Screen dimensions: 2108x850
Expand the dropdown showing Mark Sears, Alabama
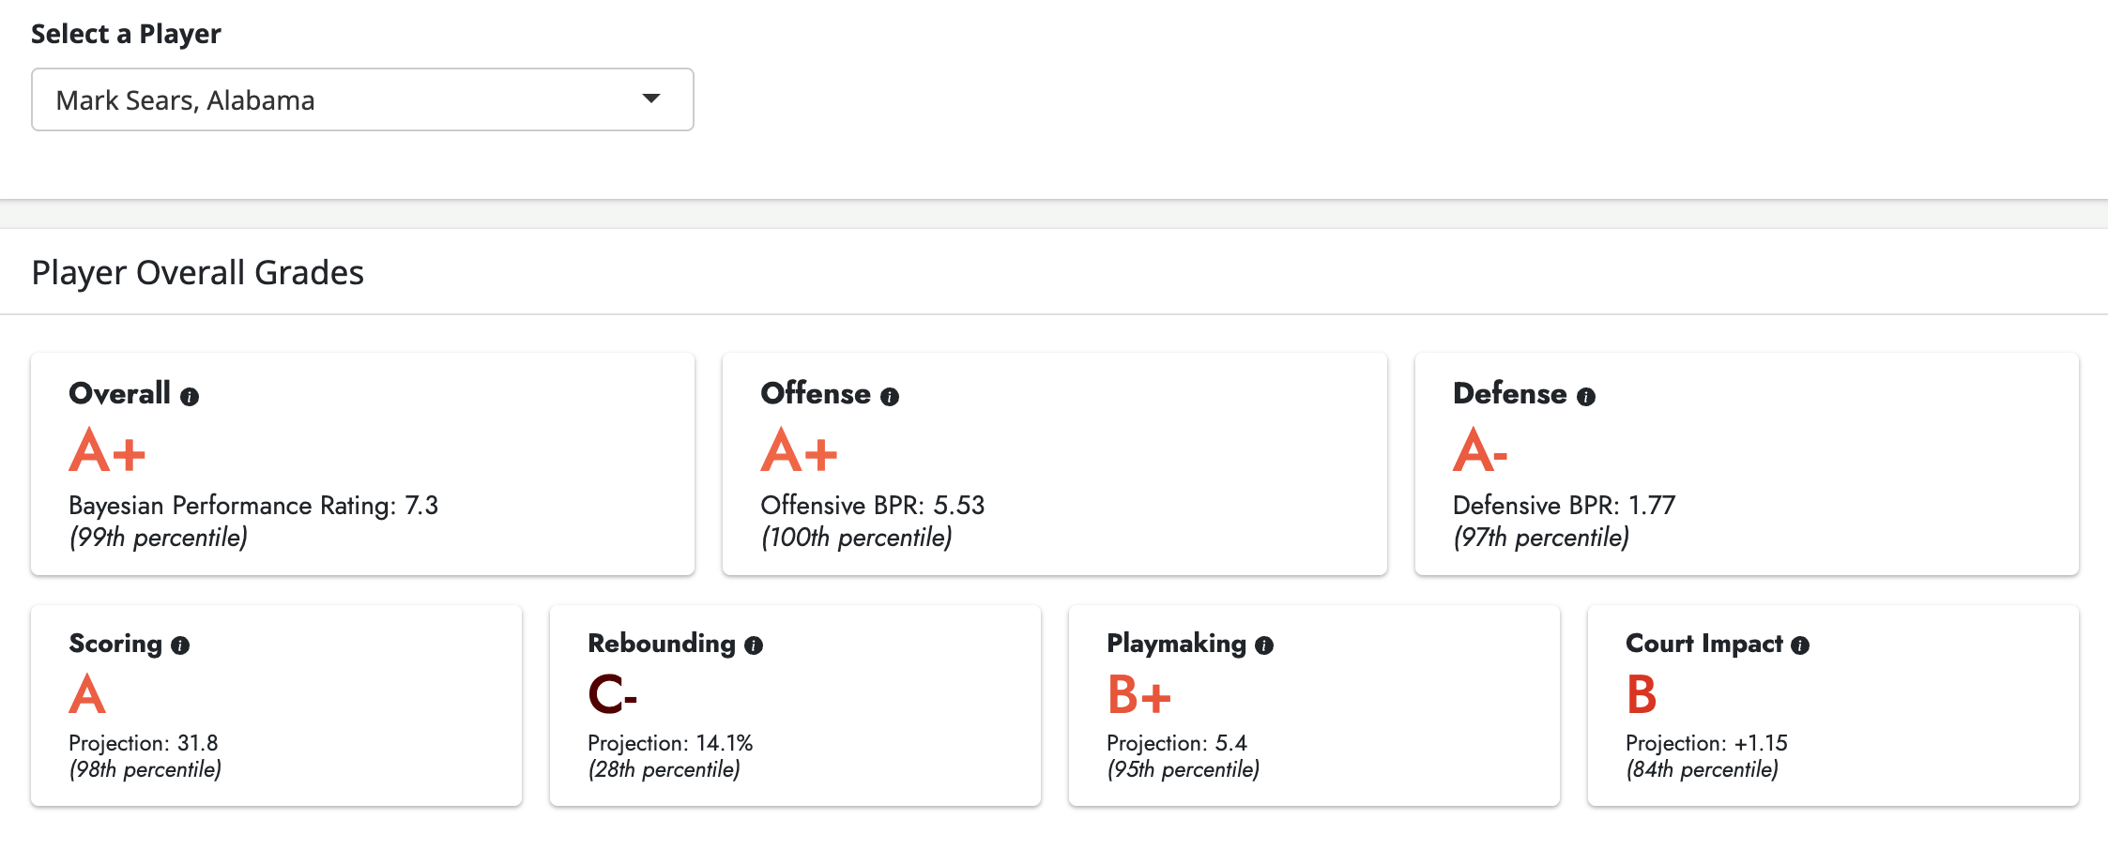click(361, 99)
